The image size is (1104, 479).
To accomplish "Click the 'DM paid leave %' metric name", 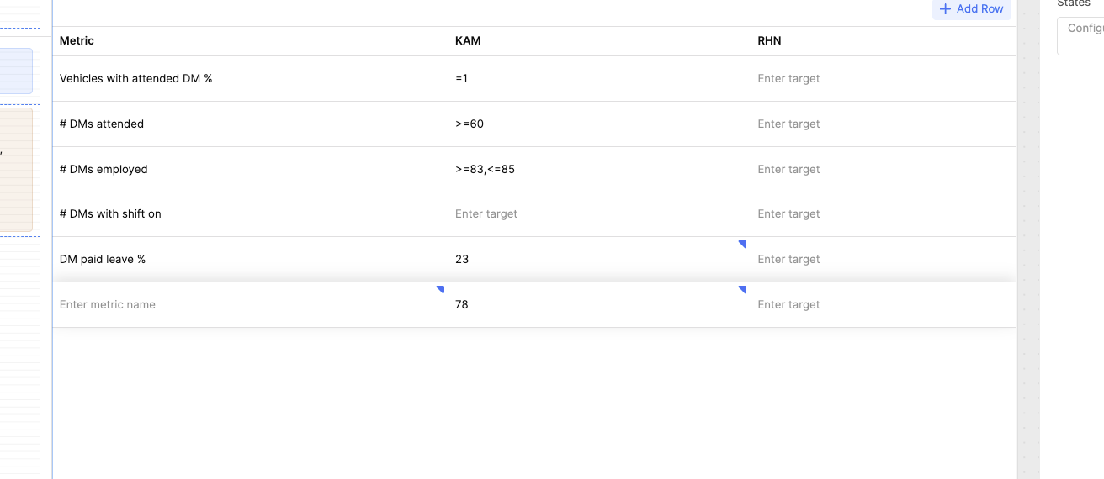I will pyautogui.click(x=103, y=260).
